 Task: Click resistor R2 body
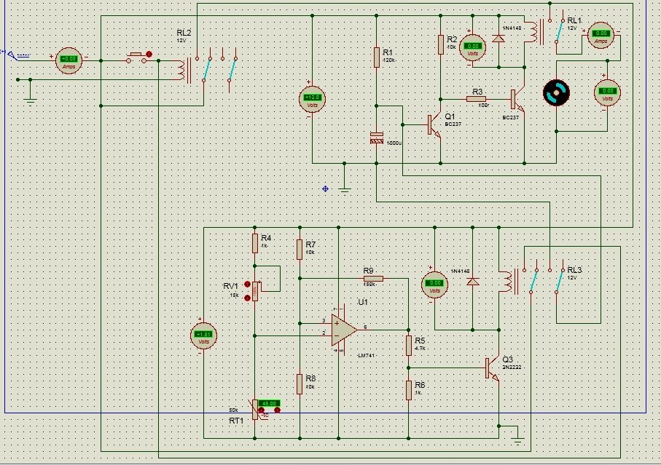440,44
